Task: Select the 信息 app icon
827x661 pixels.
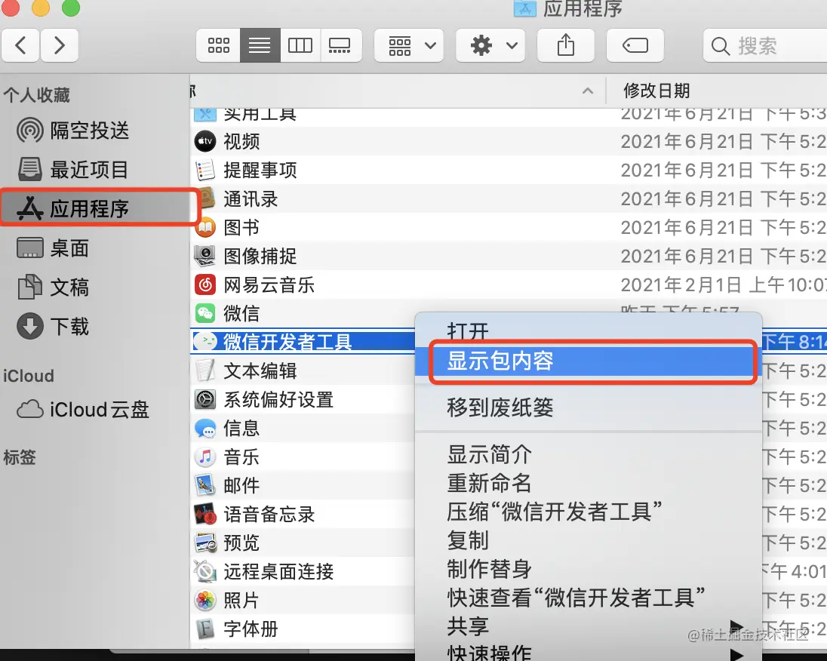Action: (205, 429)
